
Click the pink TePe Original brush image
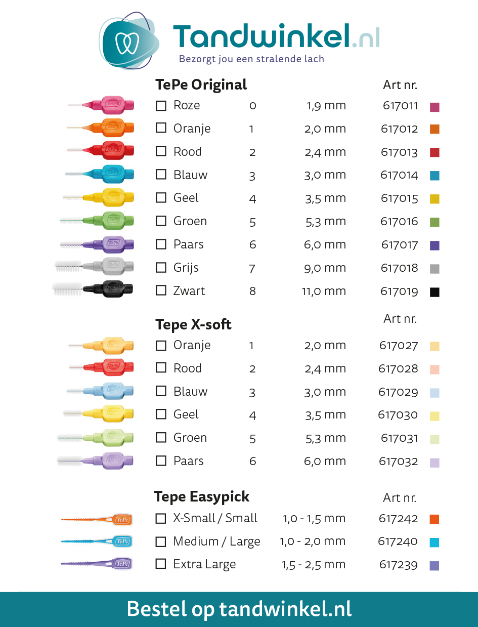pos(101,105)
